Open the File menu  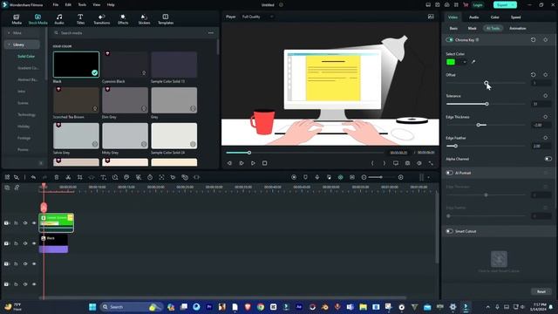pyautogui.click(x=56, y=5)
